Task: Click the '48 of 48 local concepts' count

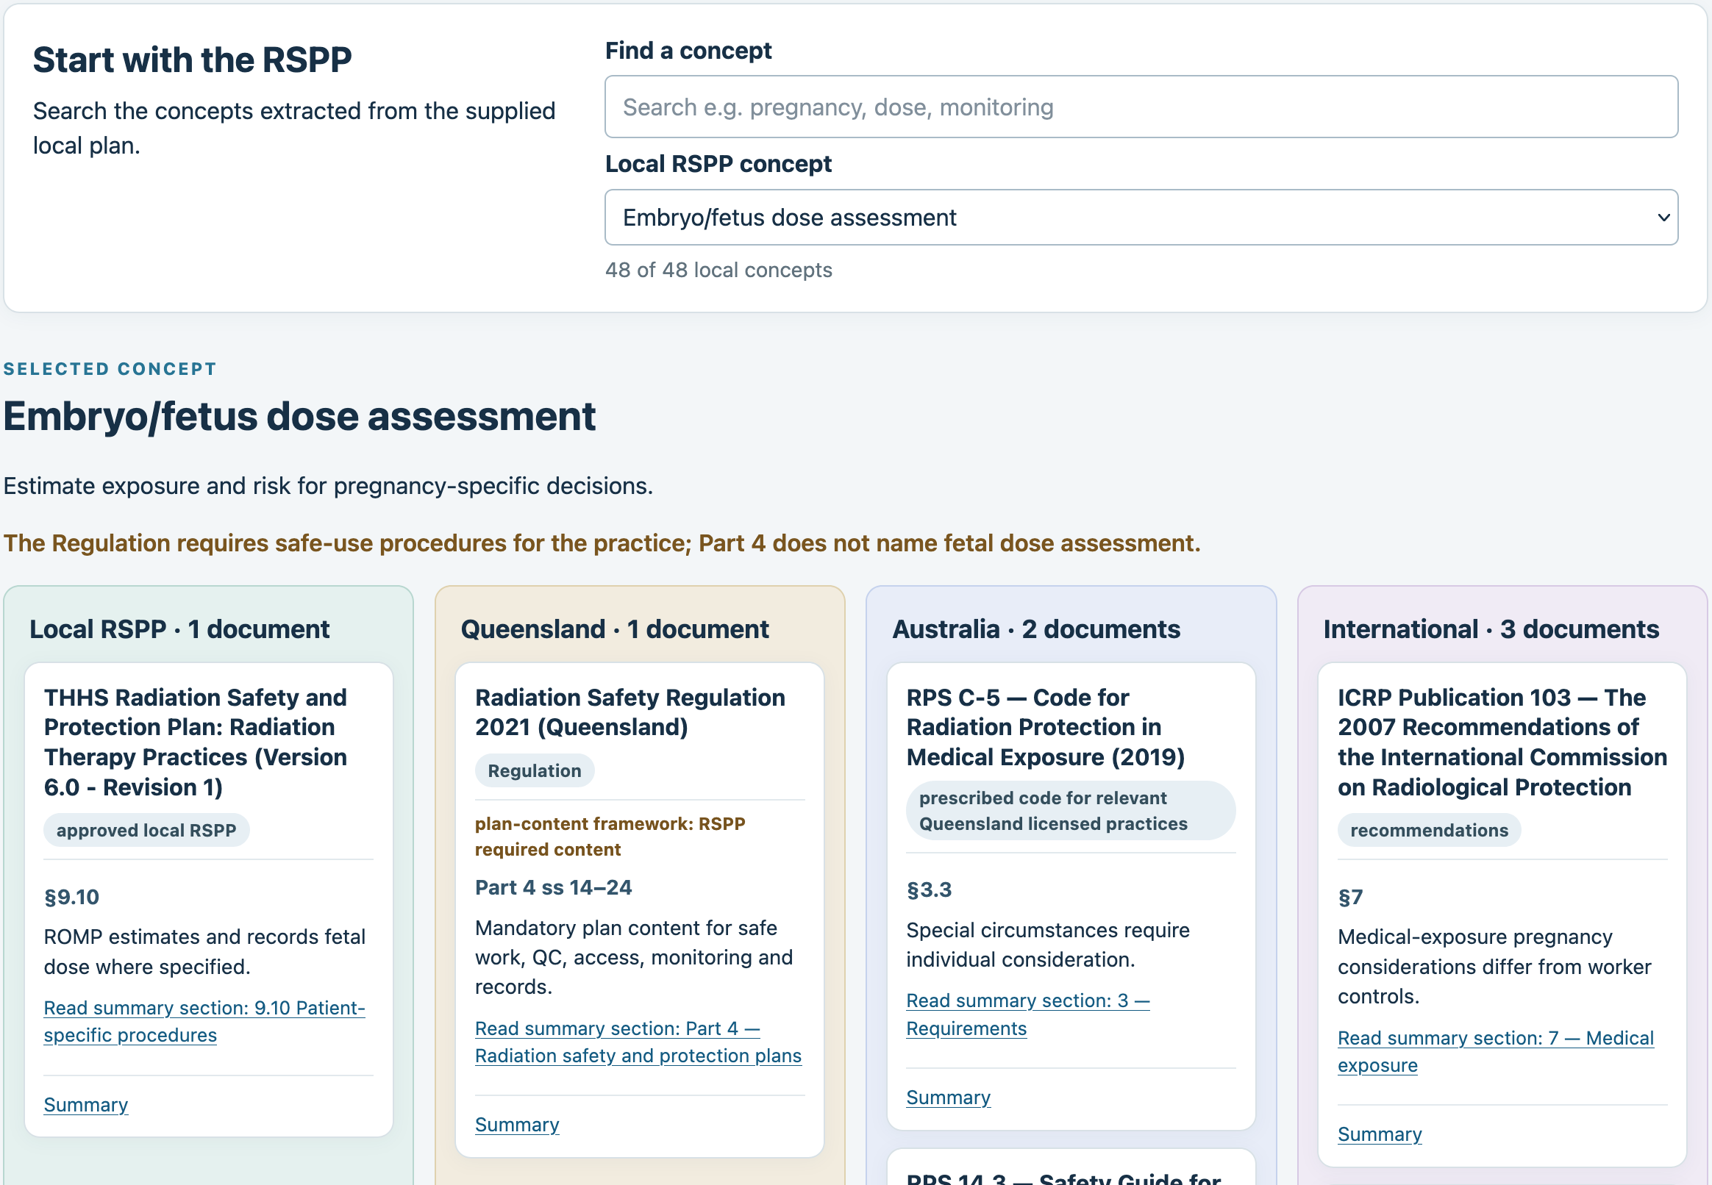Action: point(718,270)
